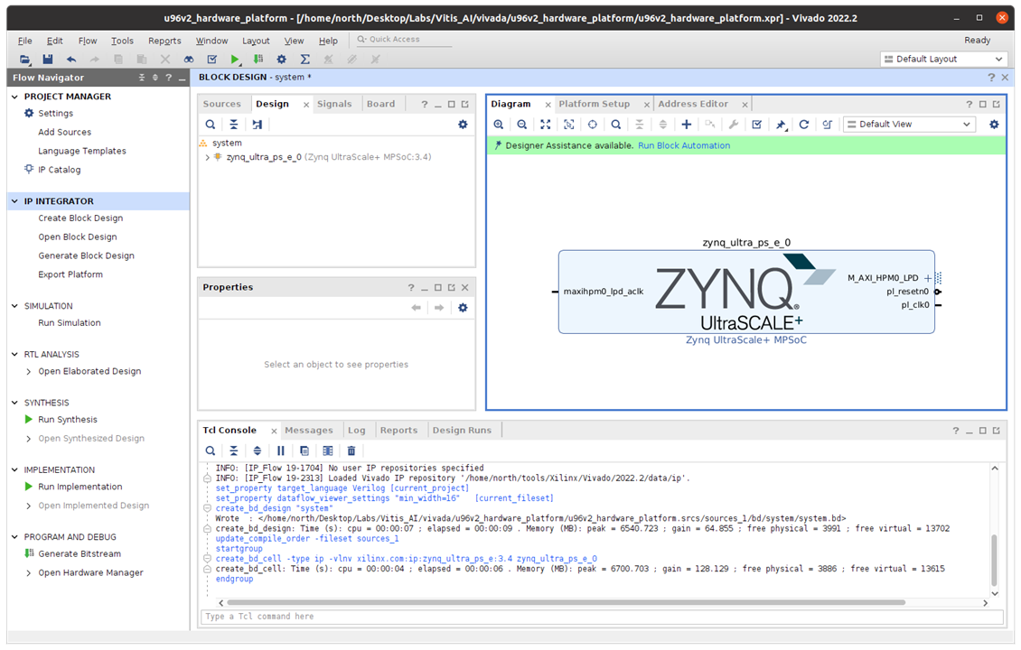Switch to the Sources tab
The image size is (1021, 650).
click(221, 104)
